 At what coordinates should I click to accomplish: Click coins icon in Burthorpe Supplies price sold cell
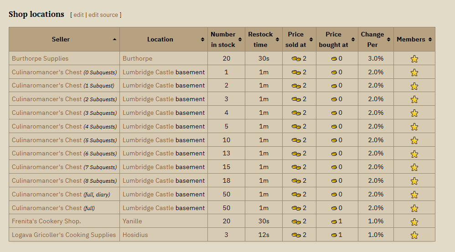tap(296, 59)
